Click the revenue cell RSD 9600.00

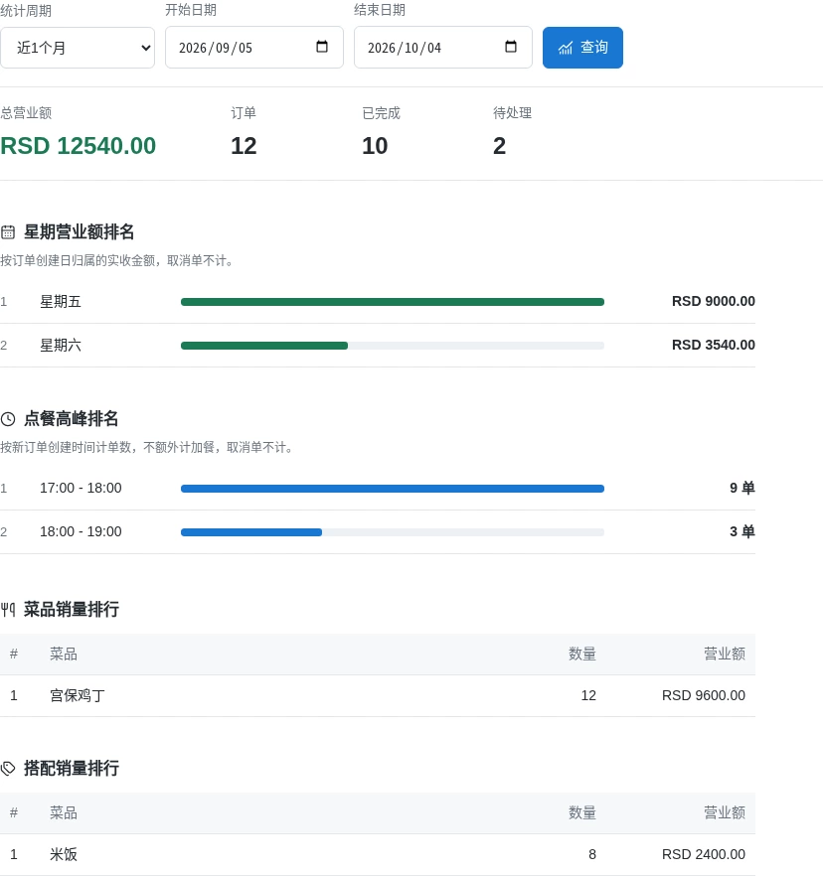coord(704,695)
